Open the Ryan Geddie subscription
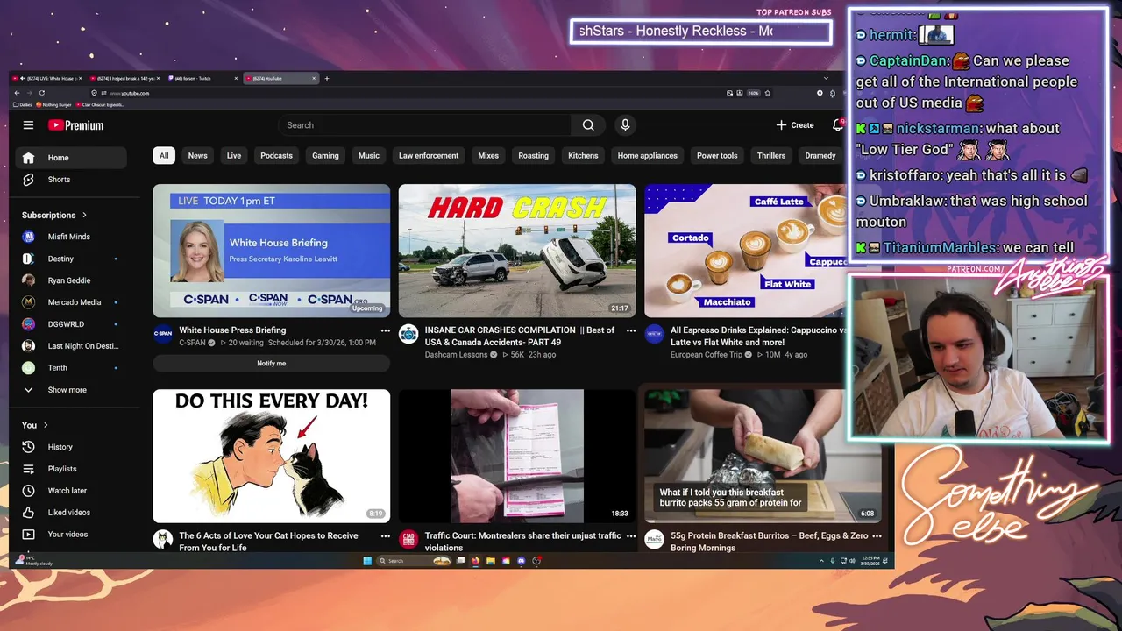1122x631 pixels. coord(72,280)
